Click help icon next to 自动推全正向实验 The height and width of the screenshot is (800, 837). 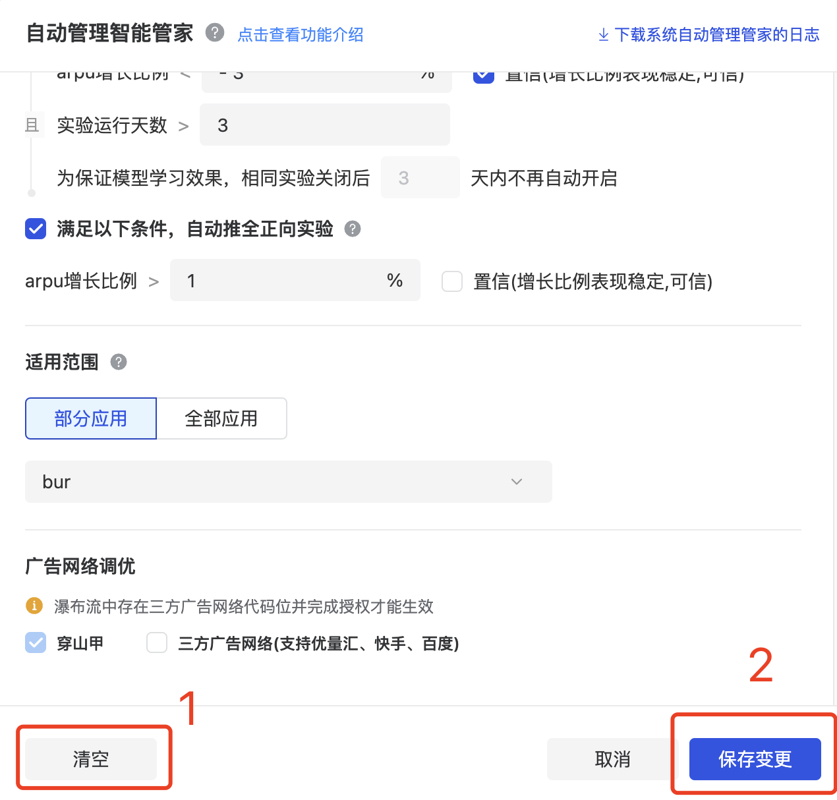click(x=353, y=229)
